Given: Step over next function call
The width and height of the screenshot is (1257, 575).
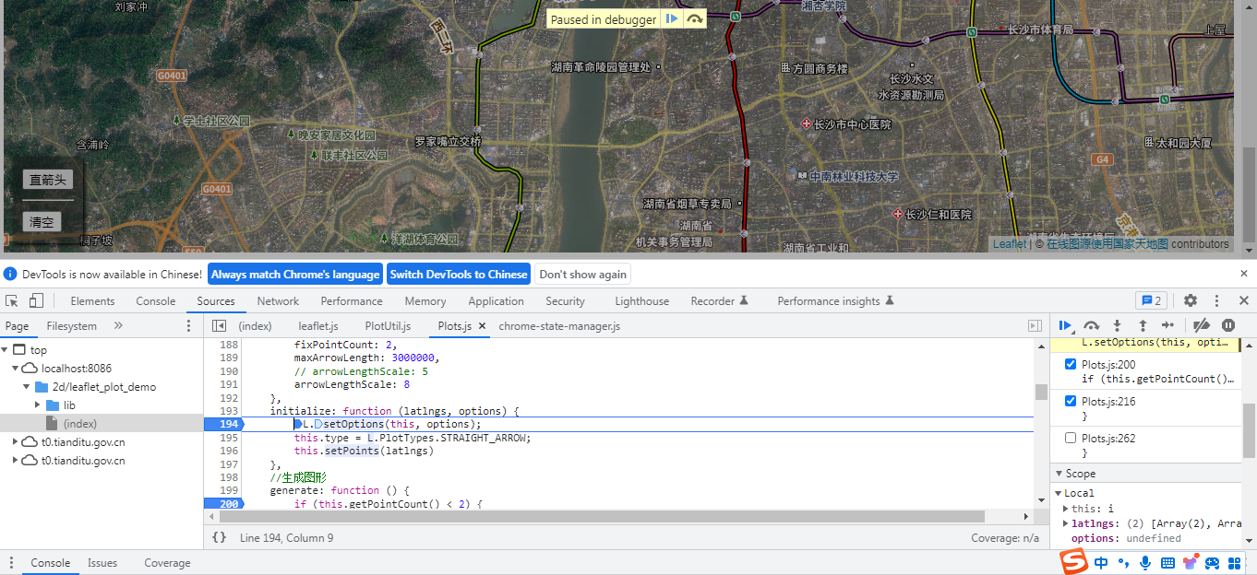Looking at the screenshot, I should coord(1092,325).
